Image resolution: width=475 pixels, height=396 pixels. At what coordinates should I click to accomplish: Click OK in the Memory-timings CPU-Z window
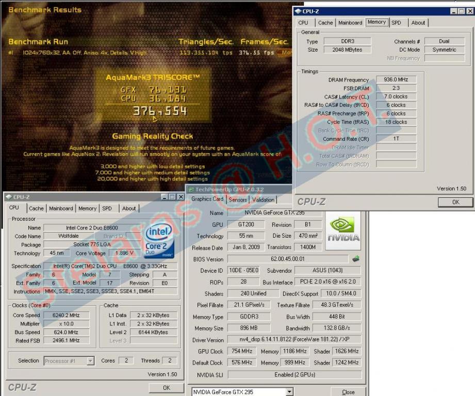(455, 202)
